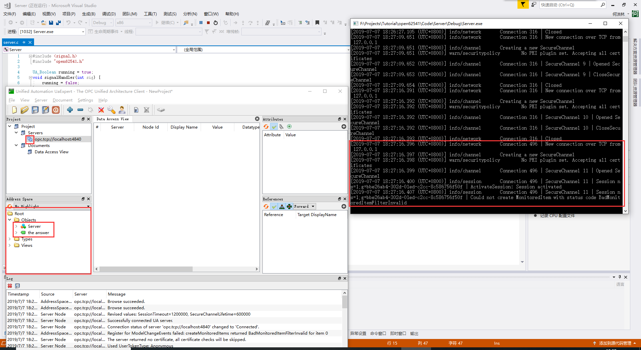Viewport: 641px width, 350px height.
Task: Open the 调试(D) menu in Visual Studio
Action: click(109, 14)
